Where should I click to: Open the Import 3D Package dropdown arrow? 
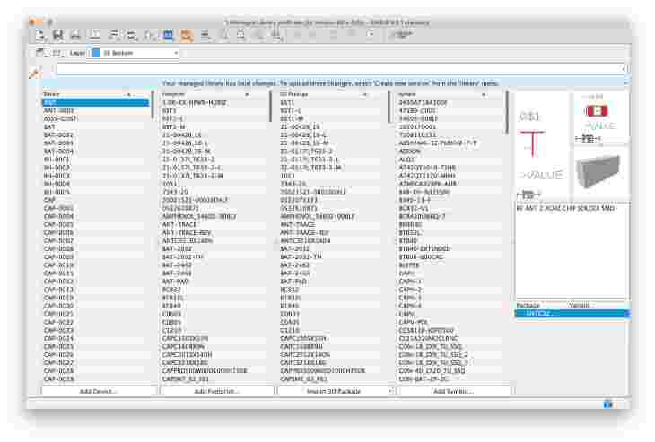(x=389, y=391)
